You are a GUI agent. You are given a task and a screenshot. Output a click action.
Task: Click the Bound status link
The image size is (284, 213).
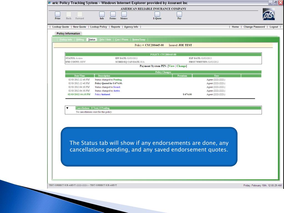117,87
